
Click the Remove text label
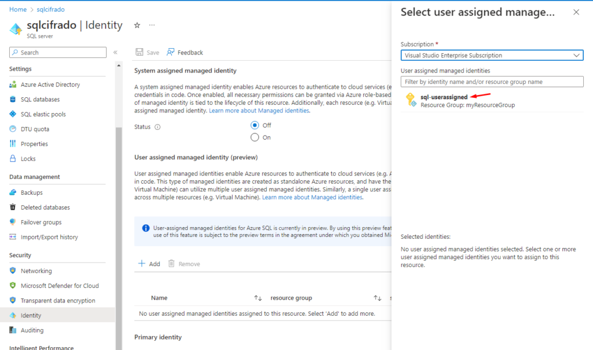(x=189, y=264)
